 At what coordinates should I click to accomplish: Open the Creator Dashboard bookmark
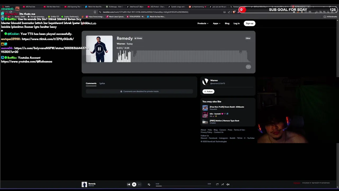(x=70, y=17)
